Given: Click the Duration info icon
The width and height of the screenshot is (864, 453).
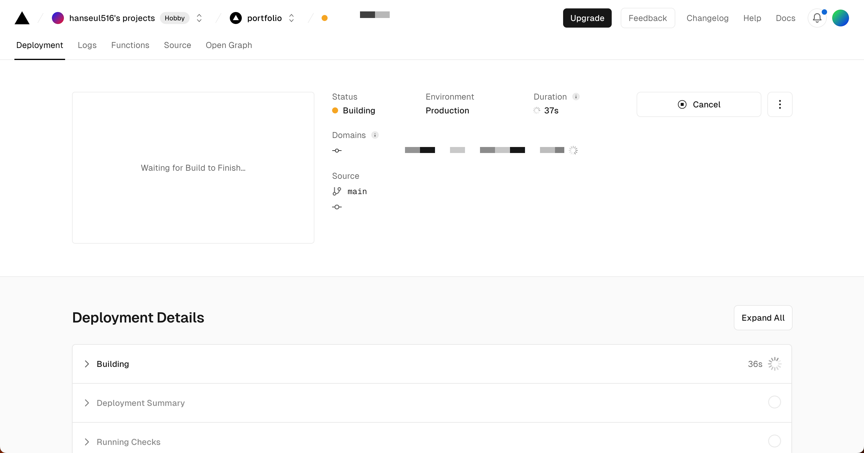Looking at the screenshot, I should (x=576, y=97).
